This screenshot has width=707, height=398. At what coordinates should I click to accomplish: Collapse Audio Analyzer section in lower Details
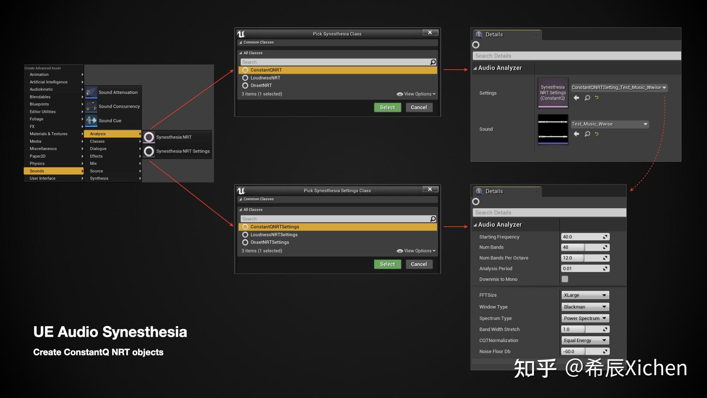click(x=475, y=225)
